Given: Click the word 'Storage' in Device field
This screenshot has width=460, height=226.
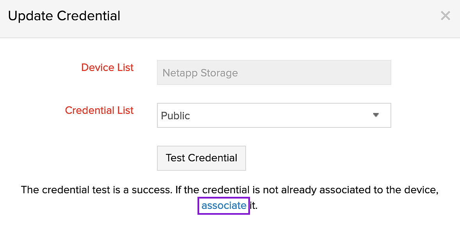Looking at the screenshot, I should (x=219, y=73).
